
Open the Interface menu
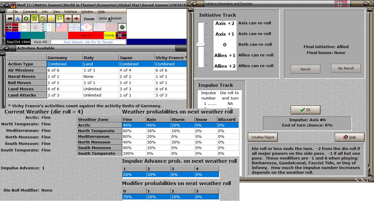tap(71, 12)
